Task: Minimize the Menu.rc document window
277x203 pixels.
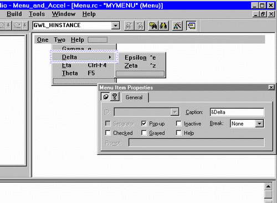Action: pos(255,14)
